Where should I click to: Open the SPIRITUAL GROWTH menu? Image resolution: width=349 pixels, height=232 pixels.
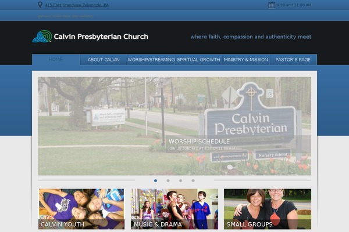198,60
